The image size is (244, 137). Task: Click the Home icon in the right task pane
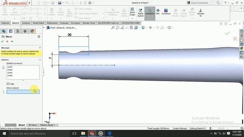pos(241,31)
